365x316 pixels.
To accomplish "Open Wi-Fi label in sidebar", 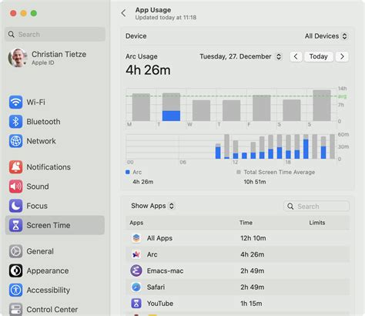I will coord(35,102).
